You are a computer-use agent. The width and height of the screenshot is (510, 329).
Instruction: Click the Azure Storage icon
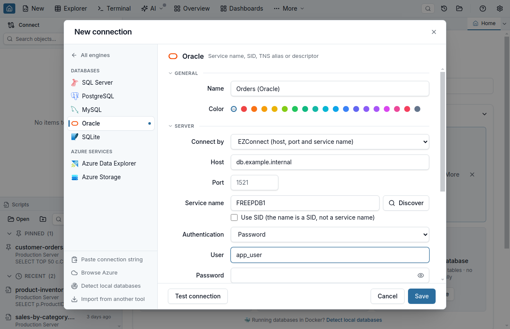[x=75, y=177]
